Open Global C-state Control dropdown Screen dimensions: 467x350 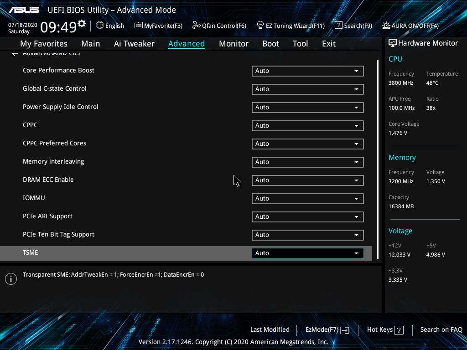[x=308, y=89]
